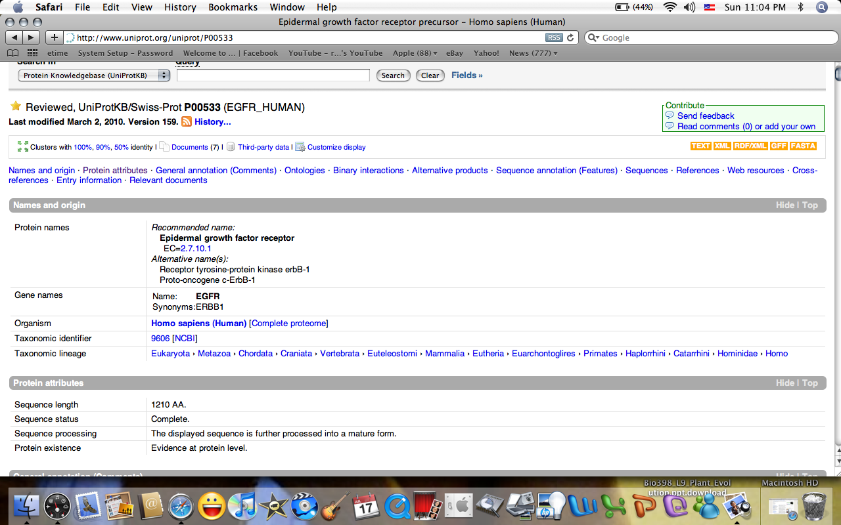
Task: Open the XML format badge
Action: point(722,146)
